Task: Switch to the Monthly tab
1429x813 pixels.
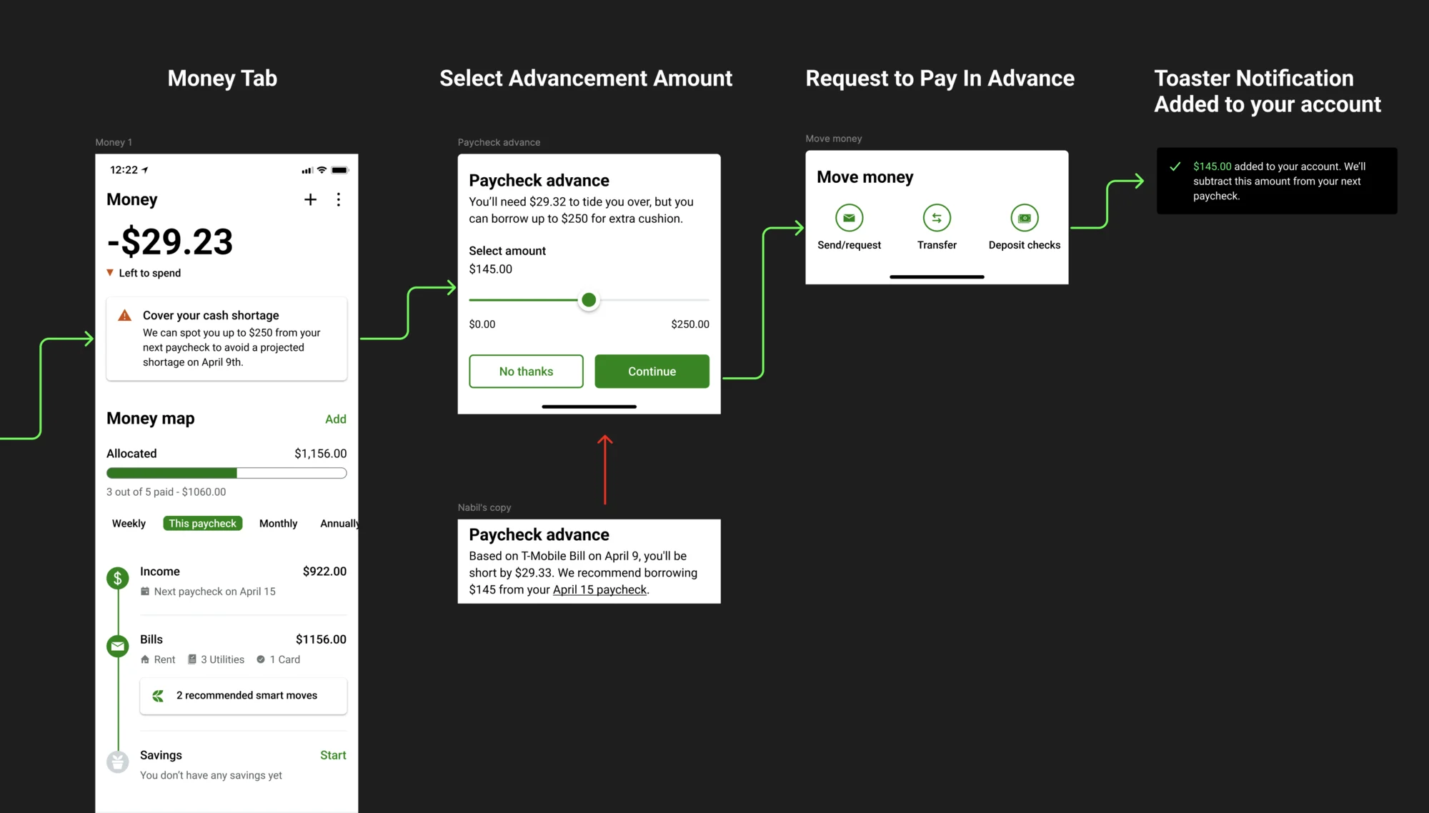Action: tap(279, 524)
